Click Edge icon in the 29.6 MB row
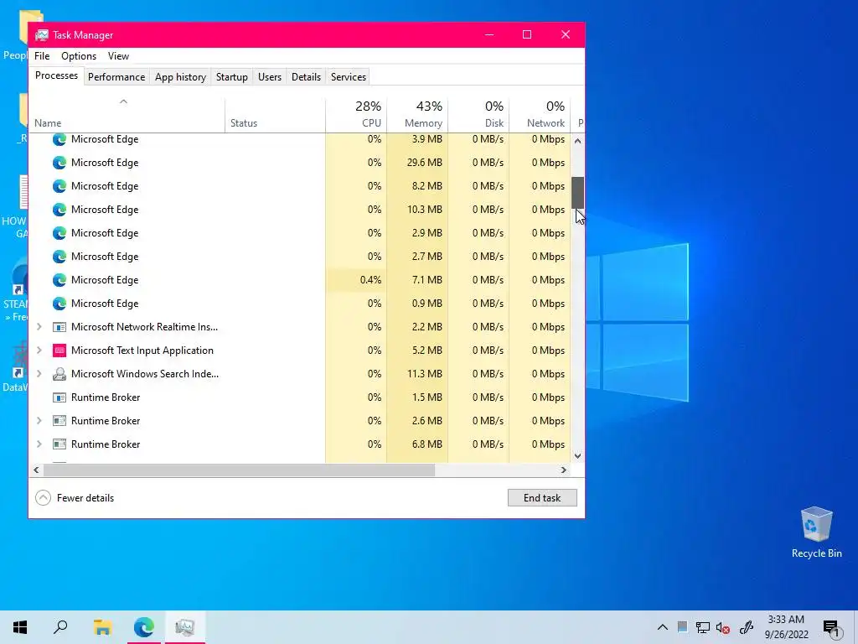The width and height of the screenshot is (858, 644). 59,163
